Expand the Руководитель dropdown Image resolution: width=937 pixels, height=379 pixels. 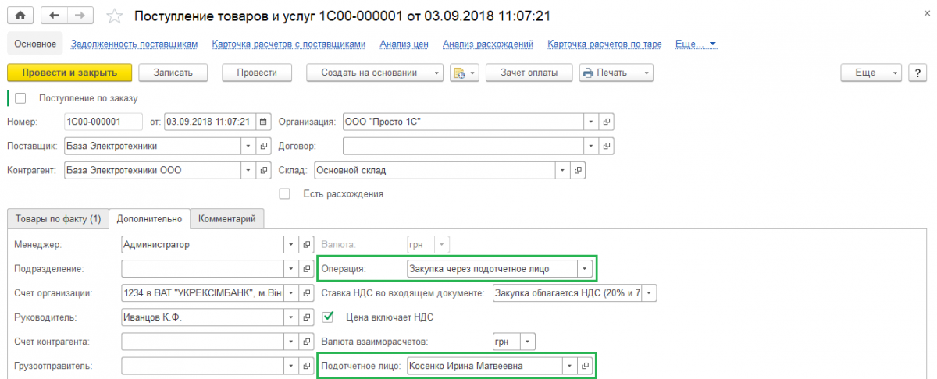click(291, 317)
